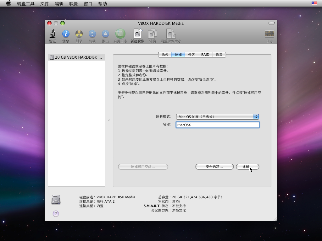Click the S.M.A.R.T. 状态 value 不被支持
This screenshot has width=322, height=241.
179,206
